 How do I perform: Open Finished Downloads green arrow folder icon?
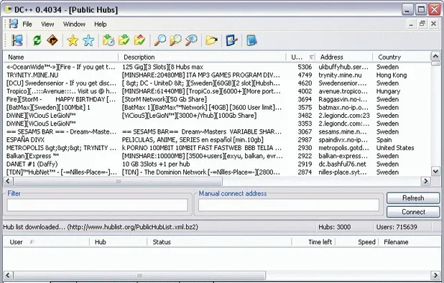pyautogui.click(x=124, y=40)
